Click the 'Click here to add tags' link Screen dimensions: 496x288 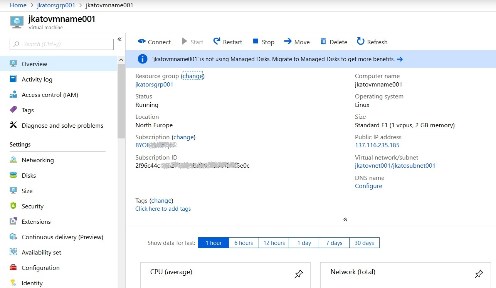pos(163,209)
